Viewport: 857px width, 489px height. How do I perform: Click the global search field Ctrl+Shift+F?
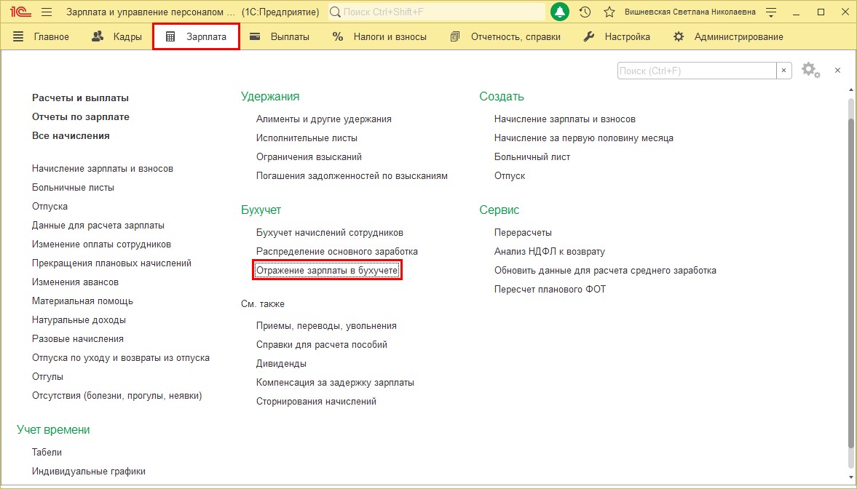437,12
